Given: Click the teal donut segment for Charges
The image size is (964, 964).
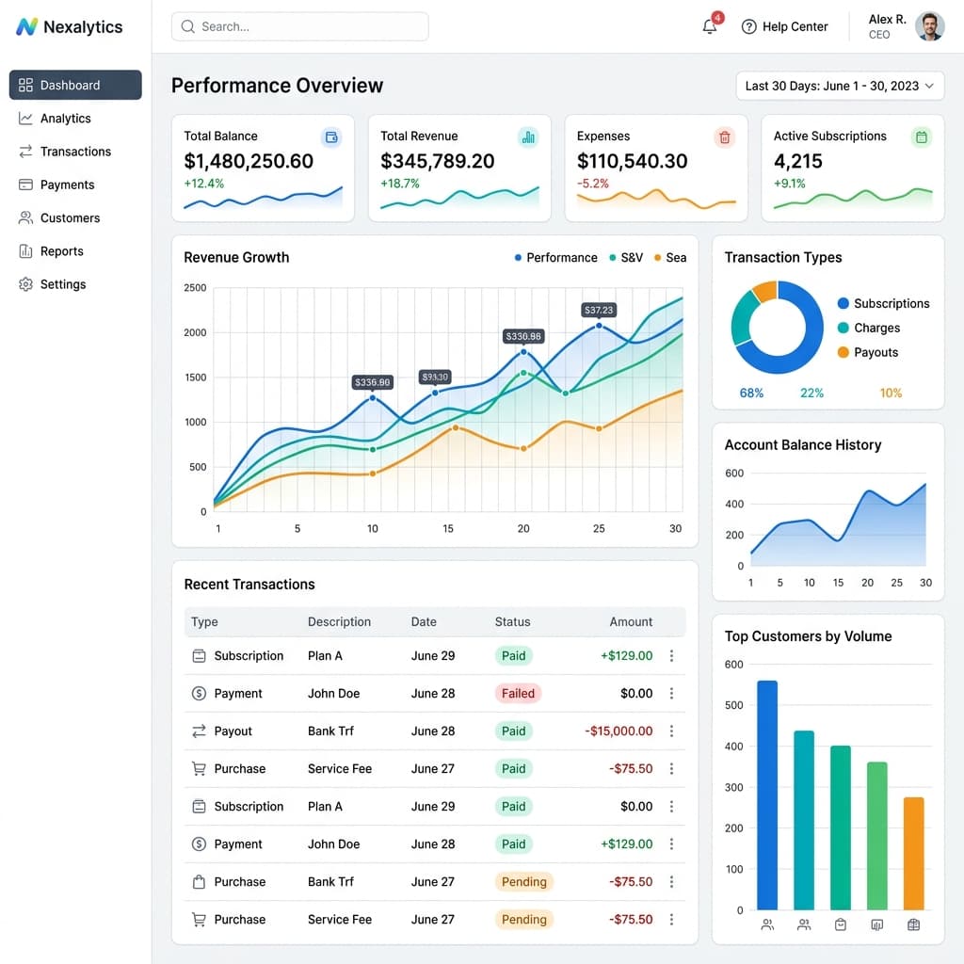Looking at the screenshot, I should pyautogui.click(x=742, y=320).
